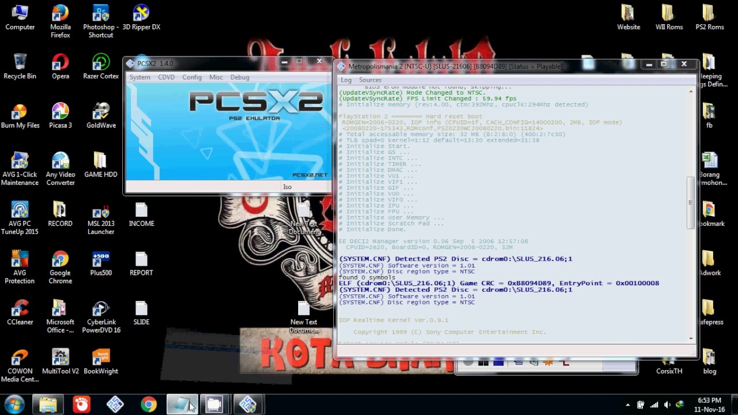
Task: Open the Sources menu in console window
Action: 370,80
